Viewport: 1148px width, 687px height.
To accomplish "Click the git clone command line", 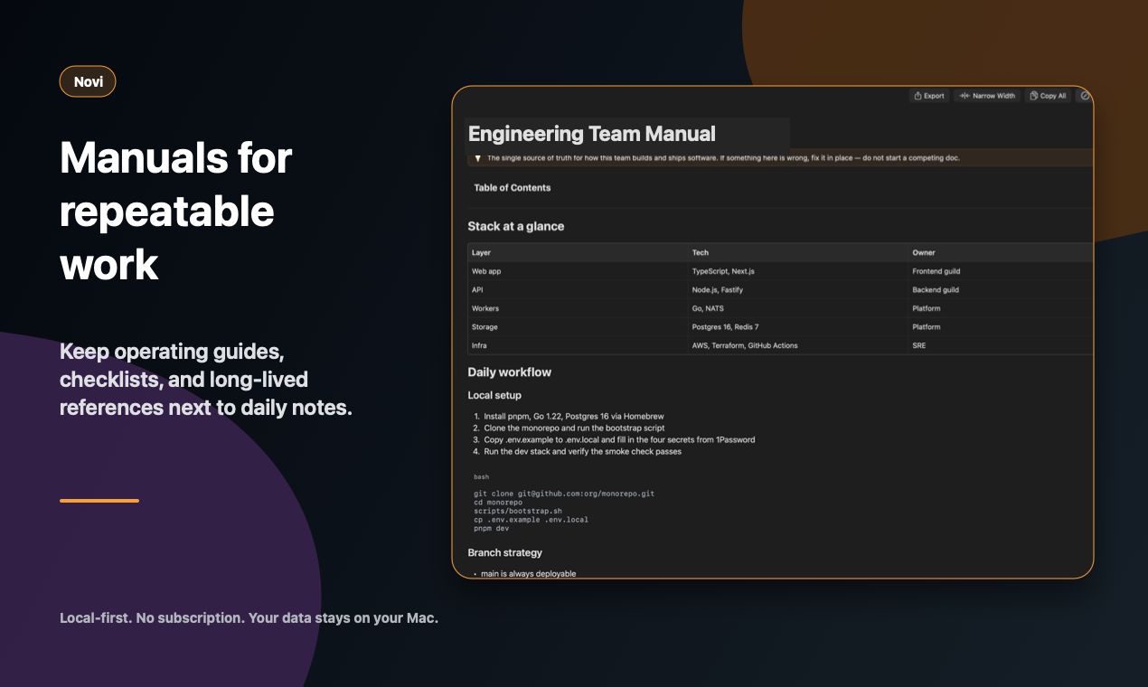I will (x=564, y=494).
